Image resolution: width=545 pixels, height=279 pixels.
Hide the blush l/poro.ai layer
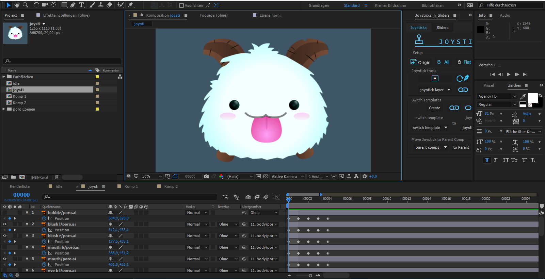click(x=5, y=224)
